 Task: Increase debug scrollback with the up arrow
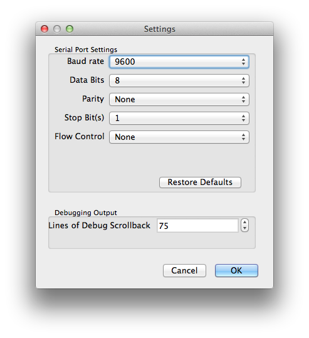click(244, 222)
